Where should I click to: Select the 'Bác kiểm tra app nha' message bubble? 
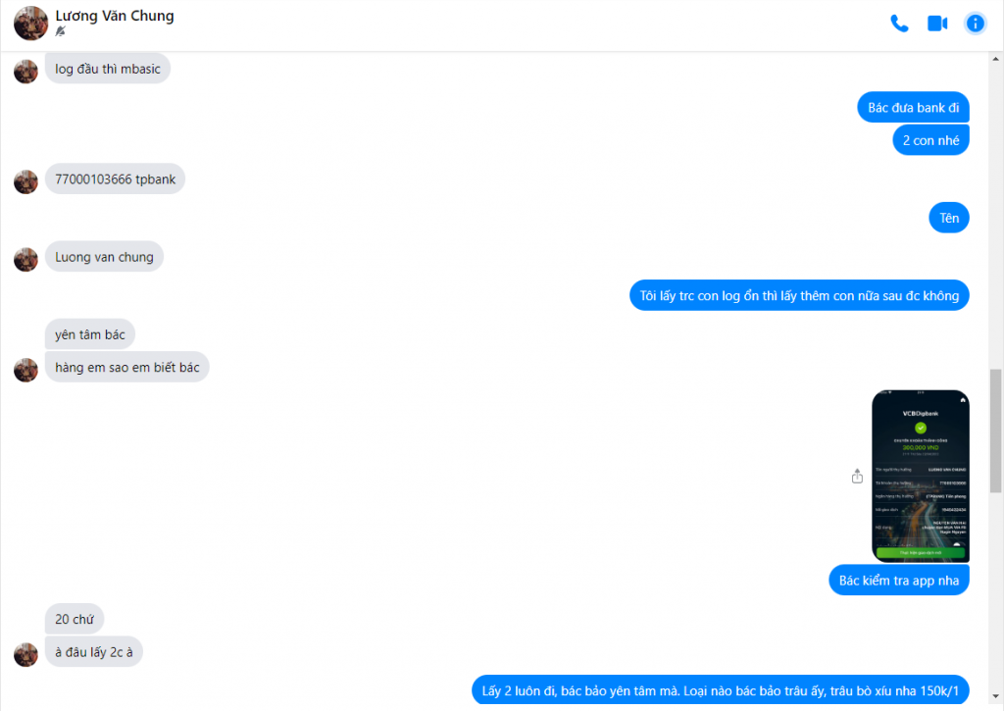click(x=899, y=580)
